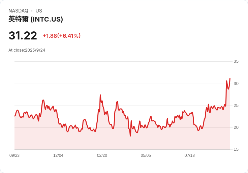Click the latest price point at chart's right end

230,79
